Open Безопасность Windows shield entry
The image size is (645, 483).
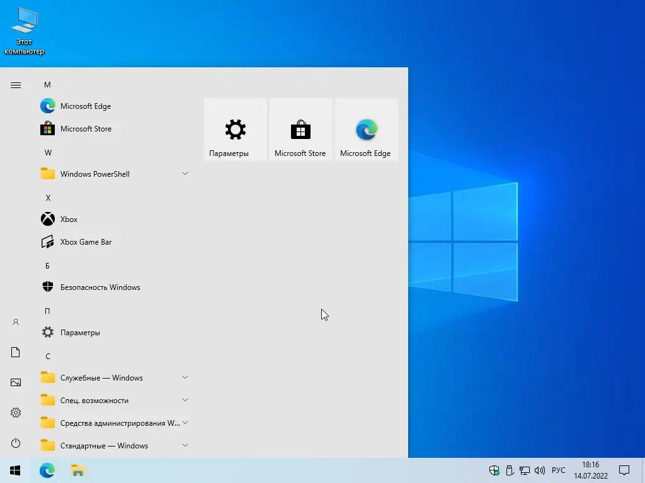115,287
